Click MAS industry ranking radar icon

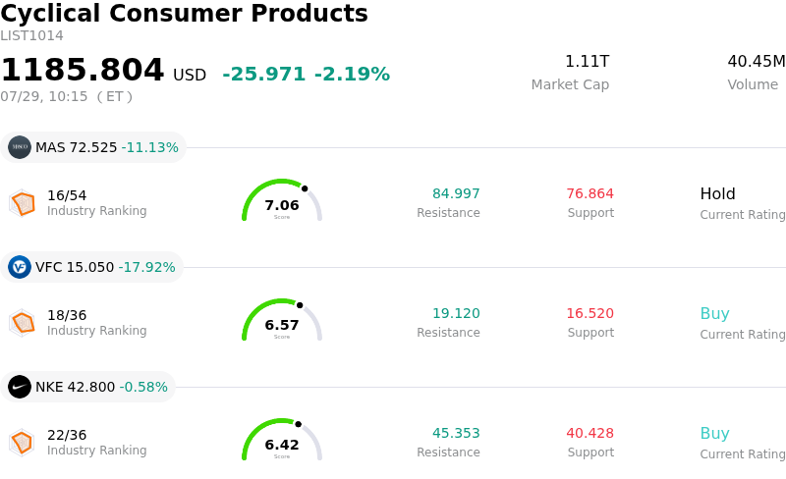[23, 203]
